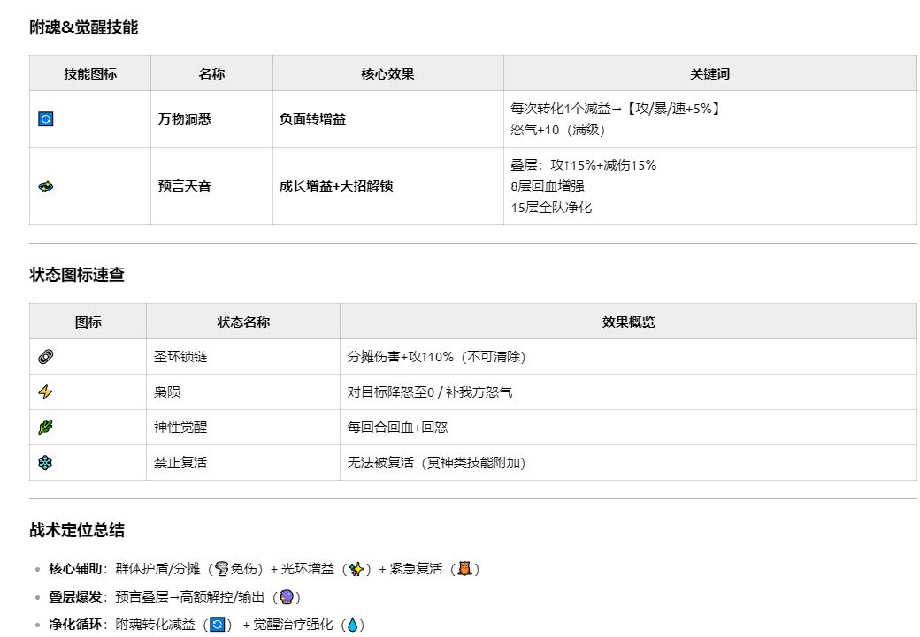Click the 核心辅助 bullet label

(75, 568)
